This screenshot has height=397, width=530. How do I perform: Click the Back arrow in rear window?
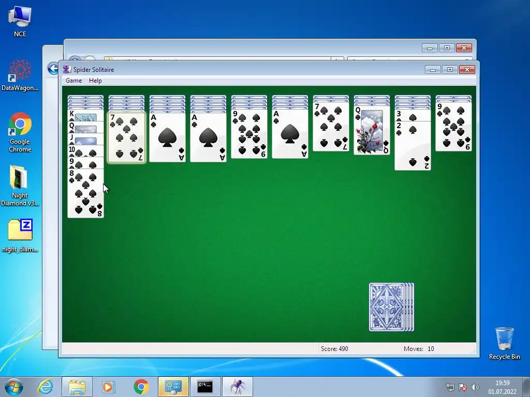(53, 69)
